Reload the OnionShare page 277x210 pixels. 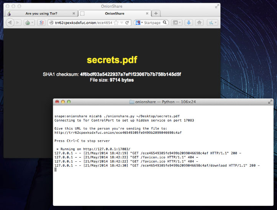click(x=128, y=23)
